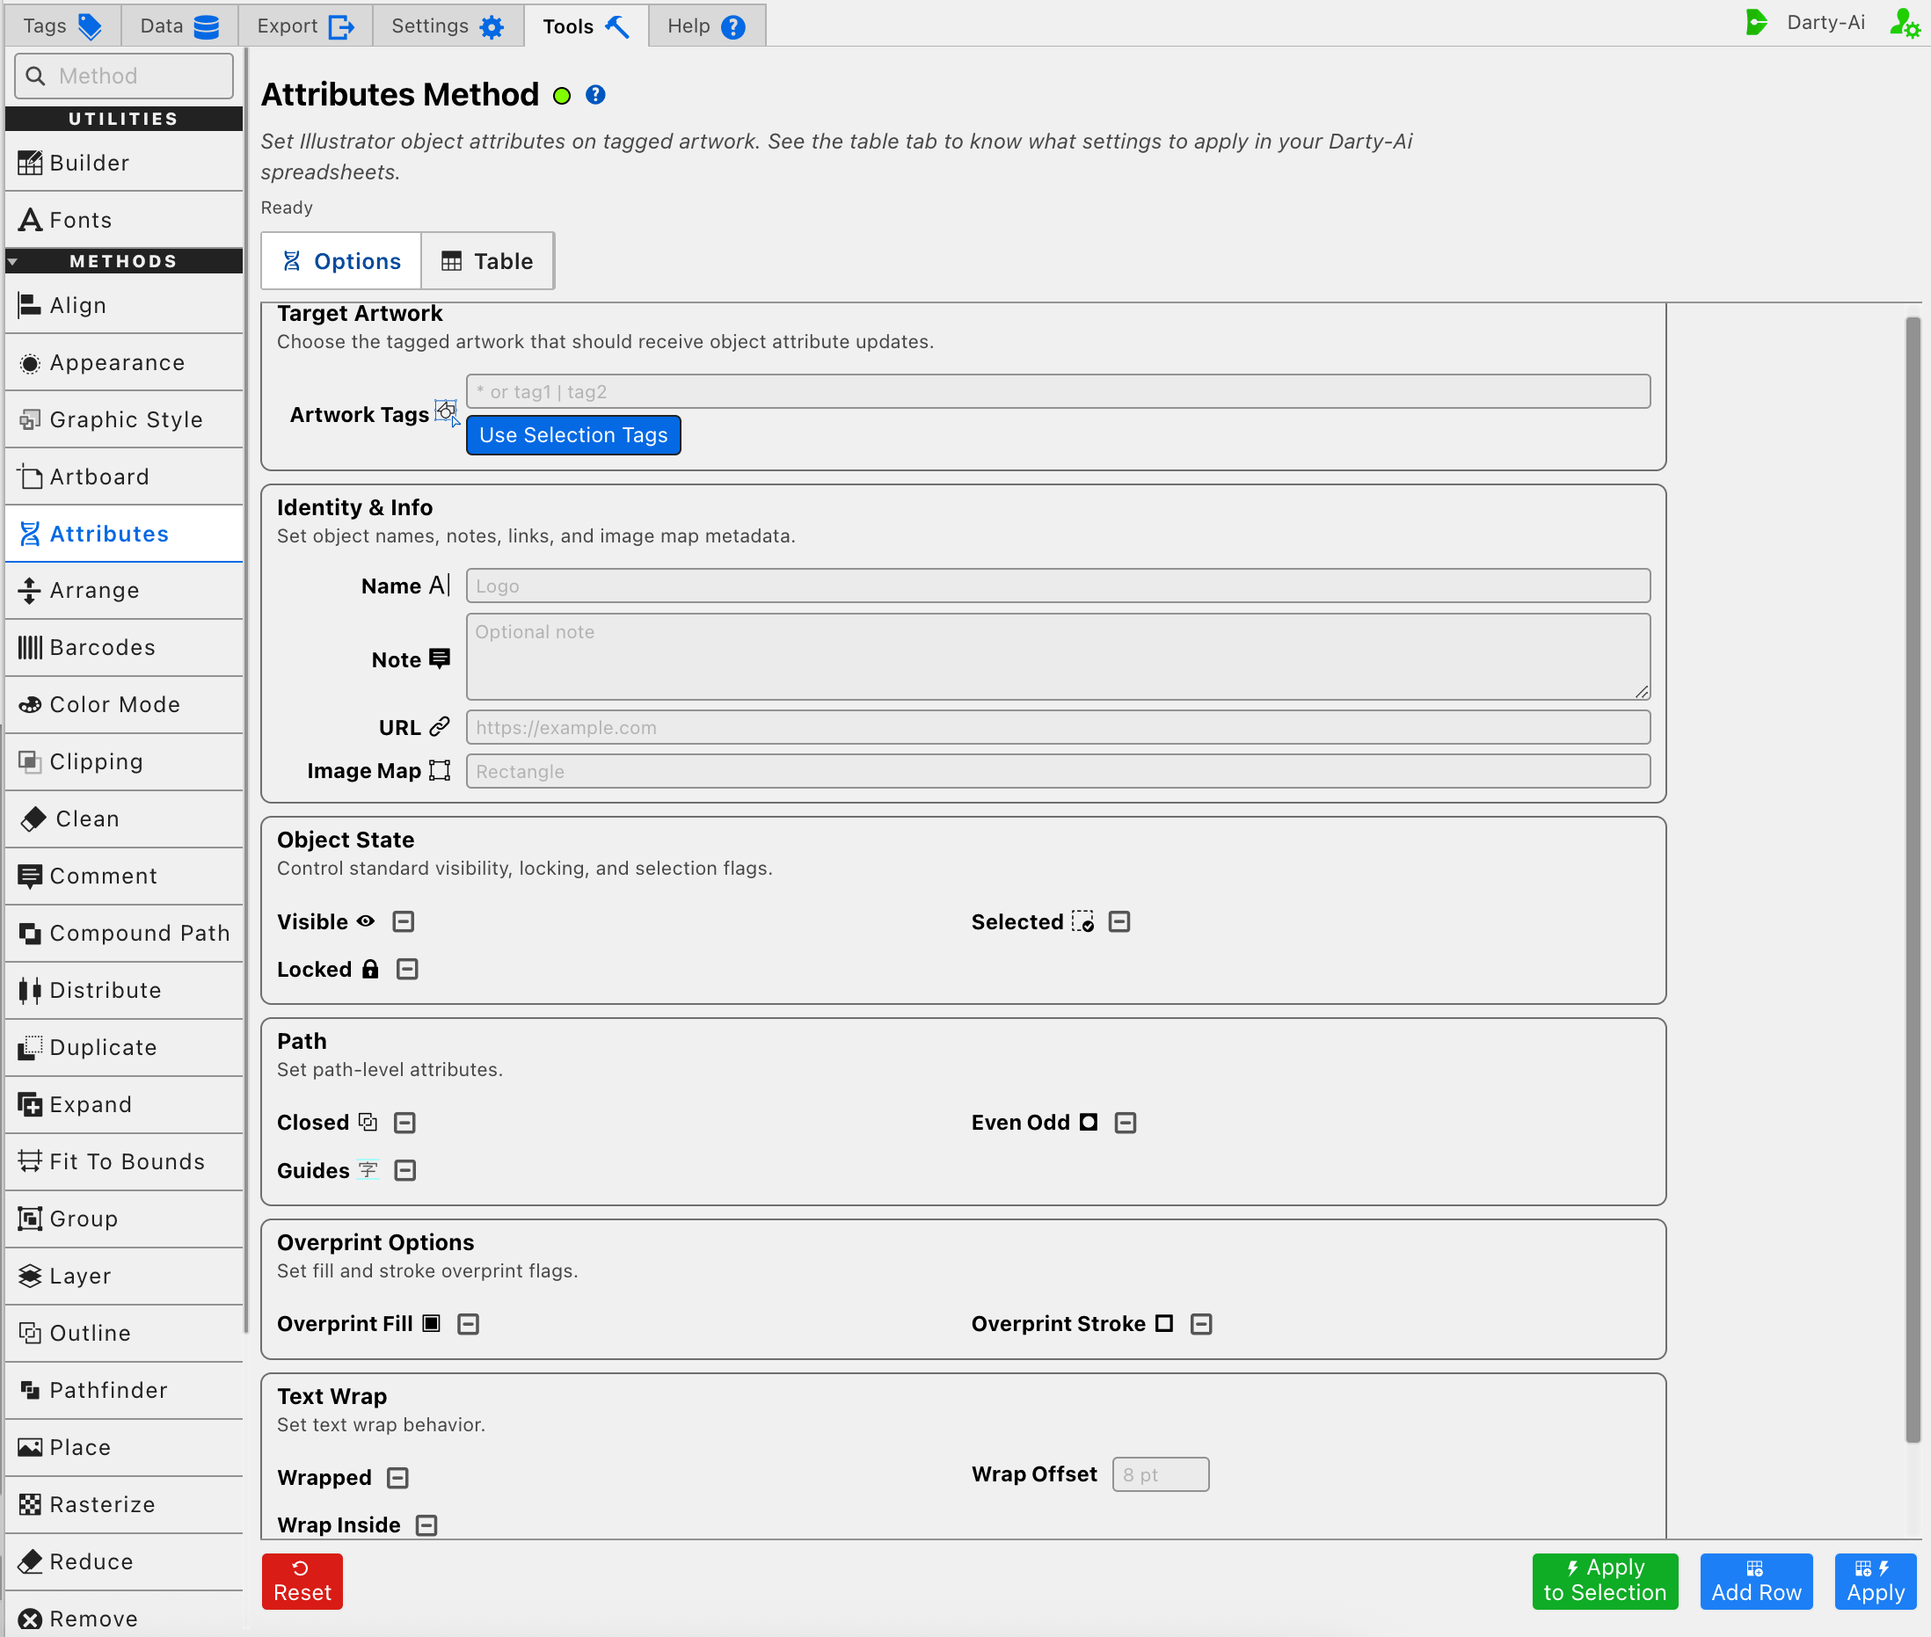Toggle the Wrapped checkbox
The height and width of the screenshot is (1637, 1931).
(x=398, y=1477)
